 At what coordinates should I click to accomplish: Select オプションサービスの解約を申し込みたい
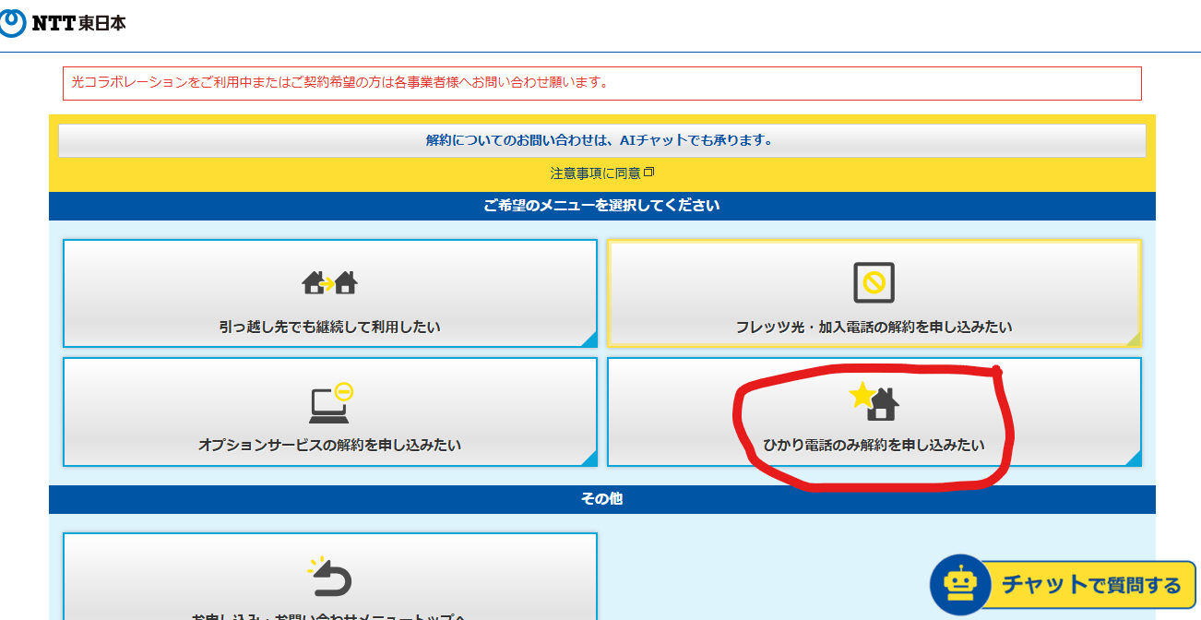pos(330,411)
